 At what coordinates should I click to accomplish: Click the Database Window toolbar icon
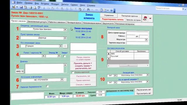101,10
